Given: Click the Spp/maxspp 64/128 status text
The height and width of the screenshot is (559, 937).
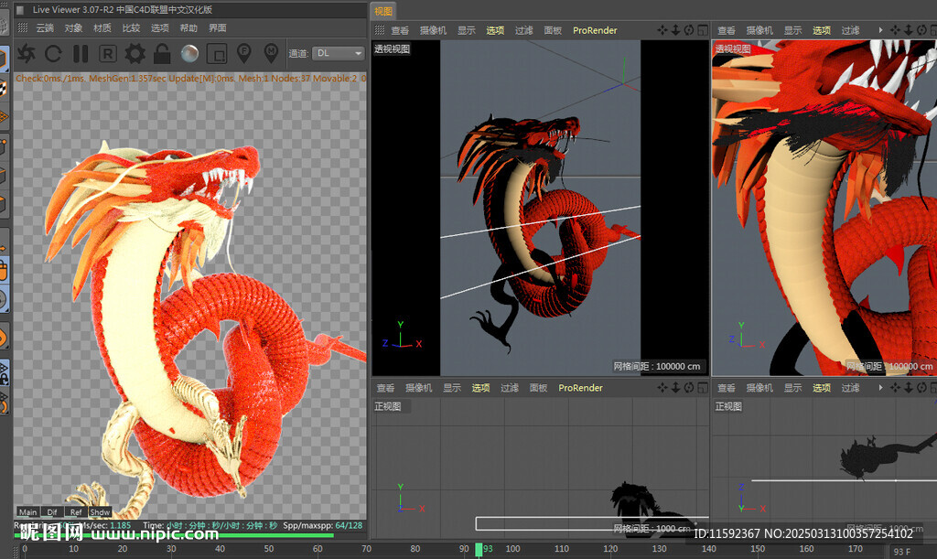Looking at the screenshot, I should (323, 525).
